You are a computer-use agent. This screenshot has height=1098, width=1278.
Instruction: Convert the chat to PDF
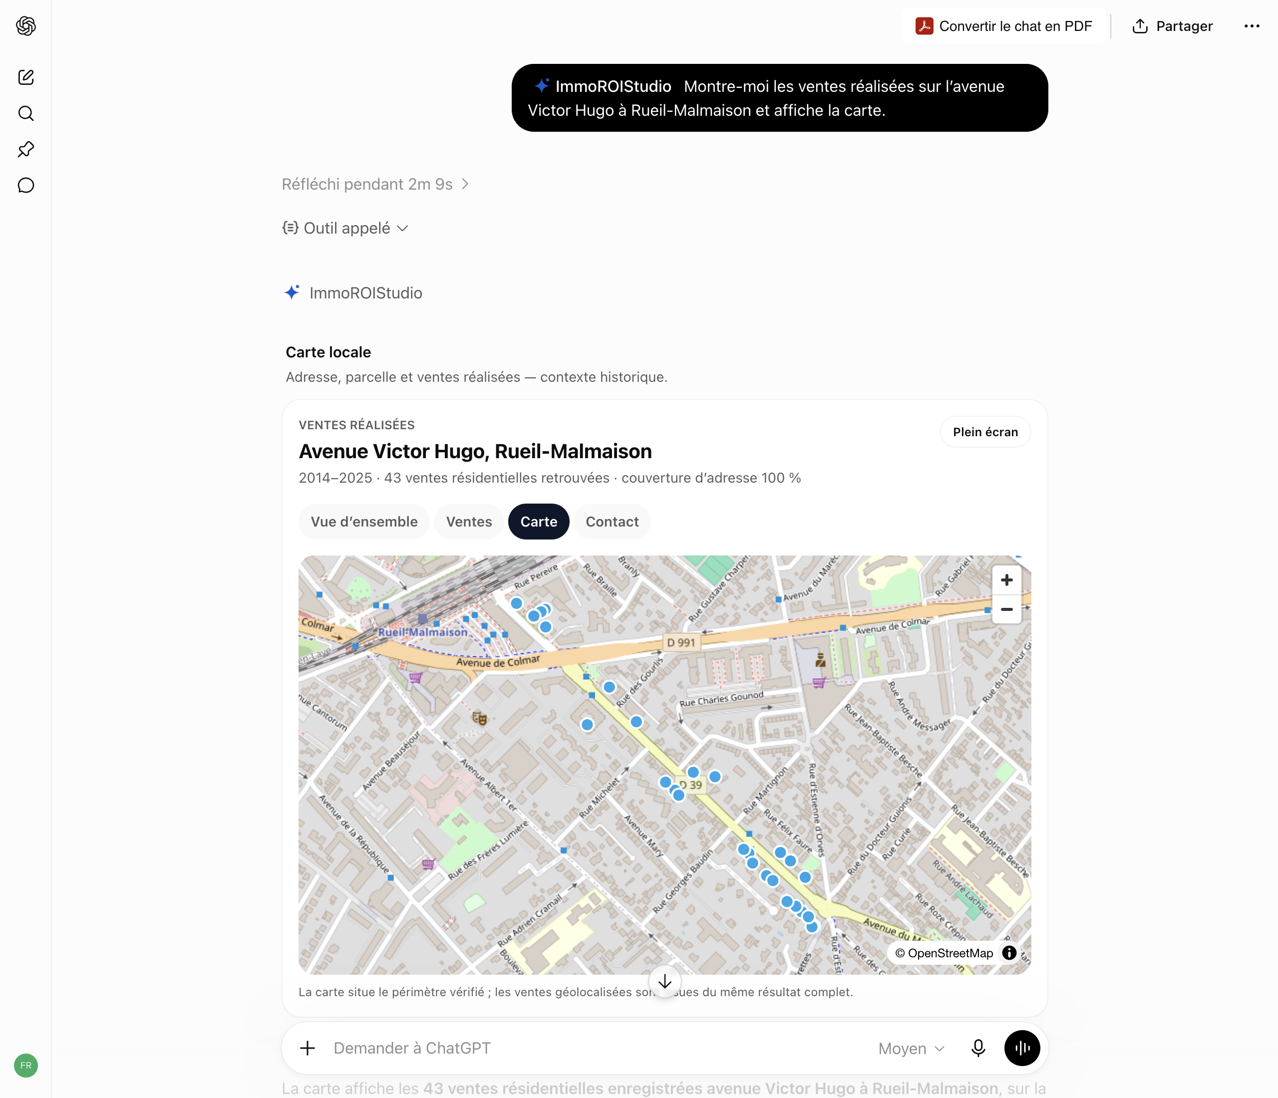tap(1004, 26)
